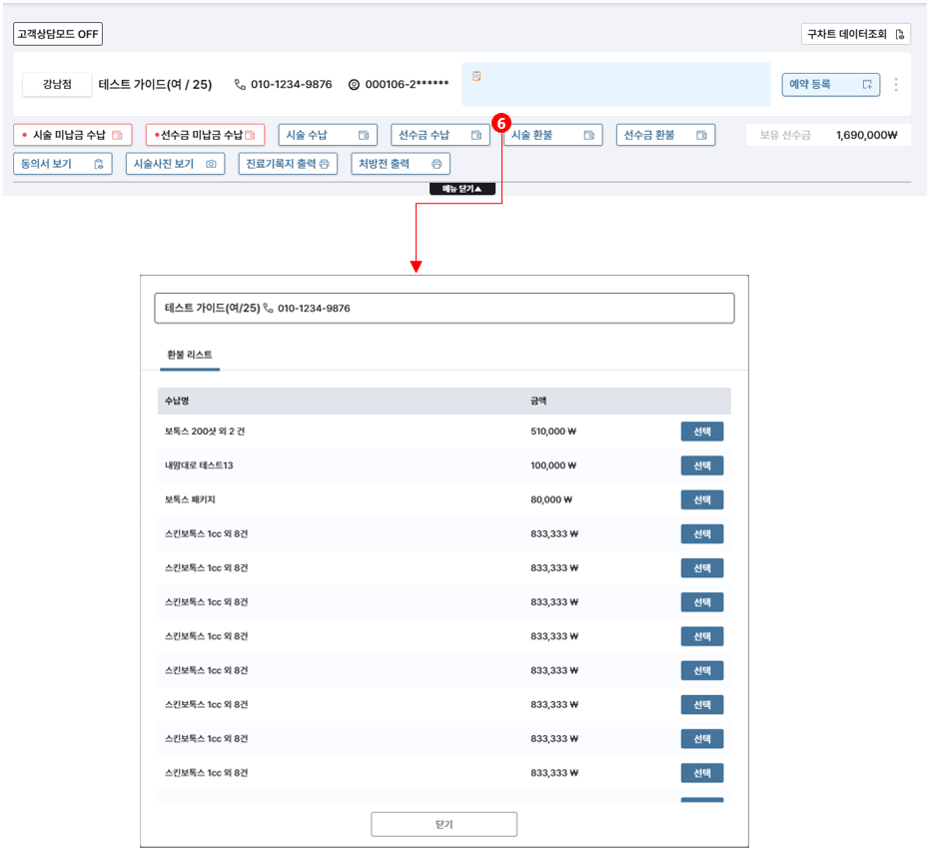Open 시술 환불 button
Image resolution: width=932 pixels, height=853 pixels.
[552, 135]
